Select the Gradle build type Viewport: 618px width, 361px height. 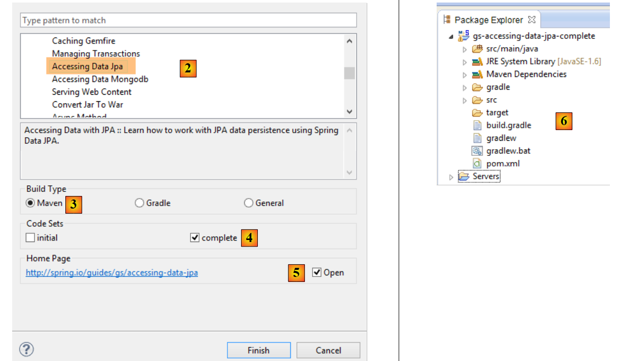click(139, 203)
